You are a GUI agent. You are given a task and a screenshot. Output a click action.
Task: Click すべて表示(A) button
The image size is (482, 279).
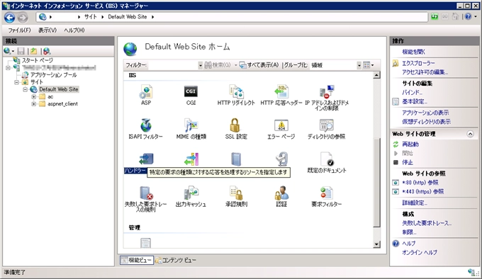[259, 65]
